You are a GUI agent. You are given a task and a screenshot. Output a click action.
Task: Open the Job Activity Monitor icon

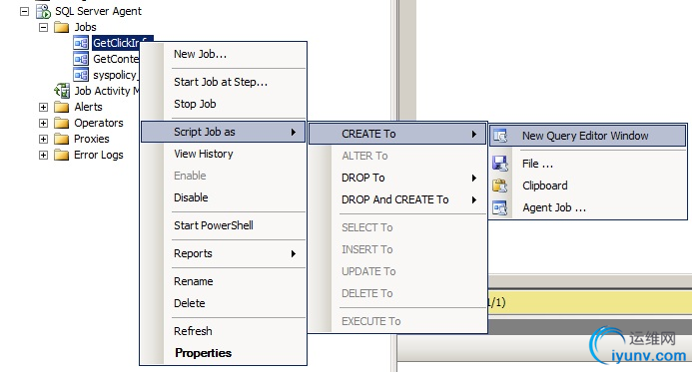point(62,91)
